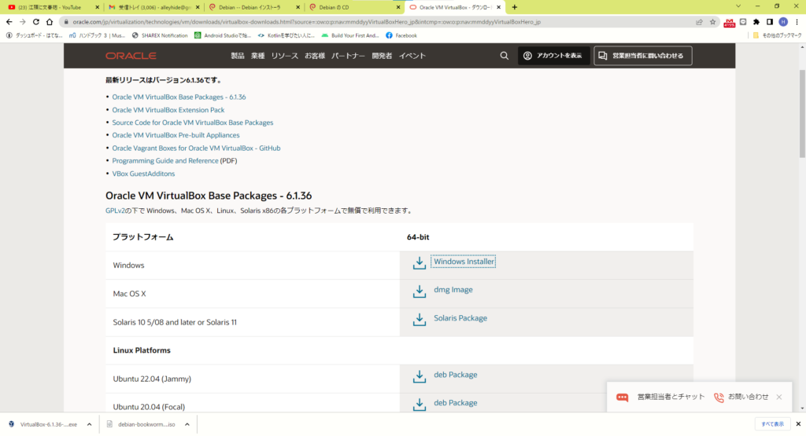Click the Solaris Package link
806x436 pixels.
pos(460,318)
